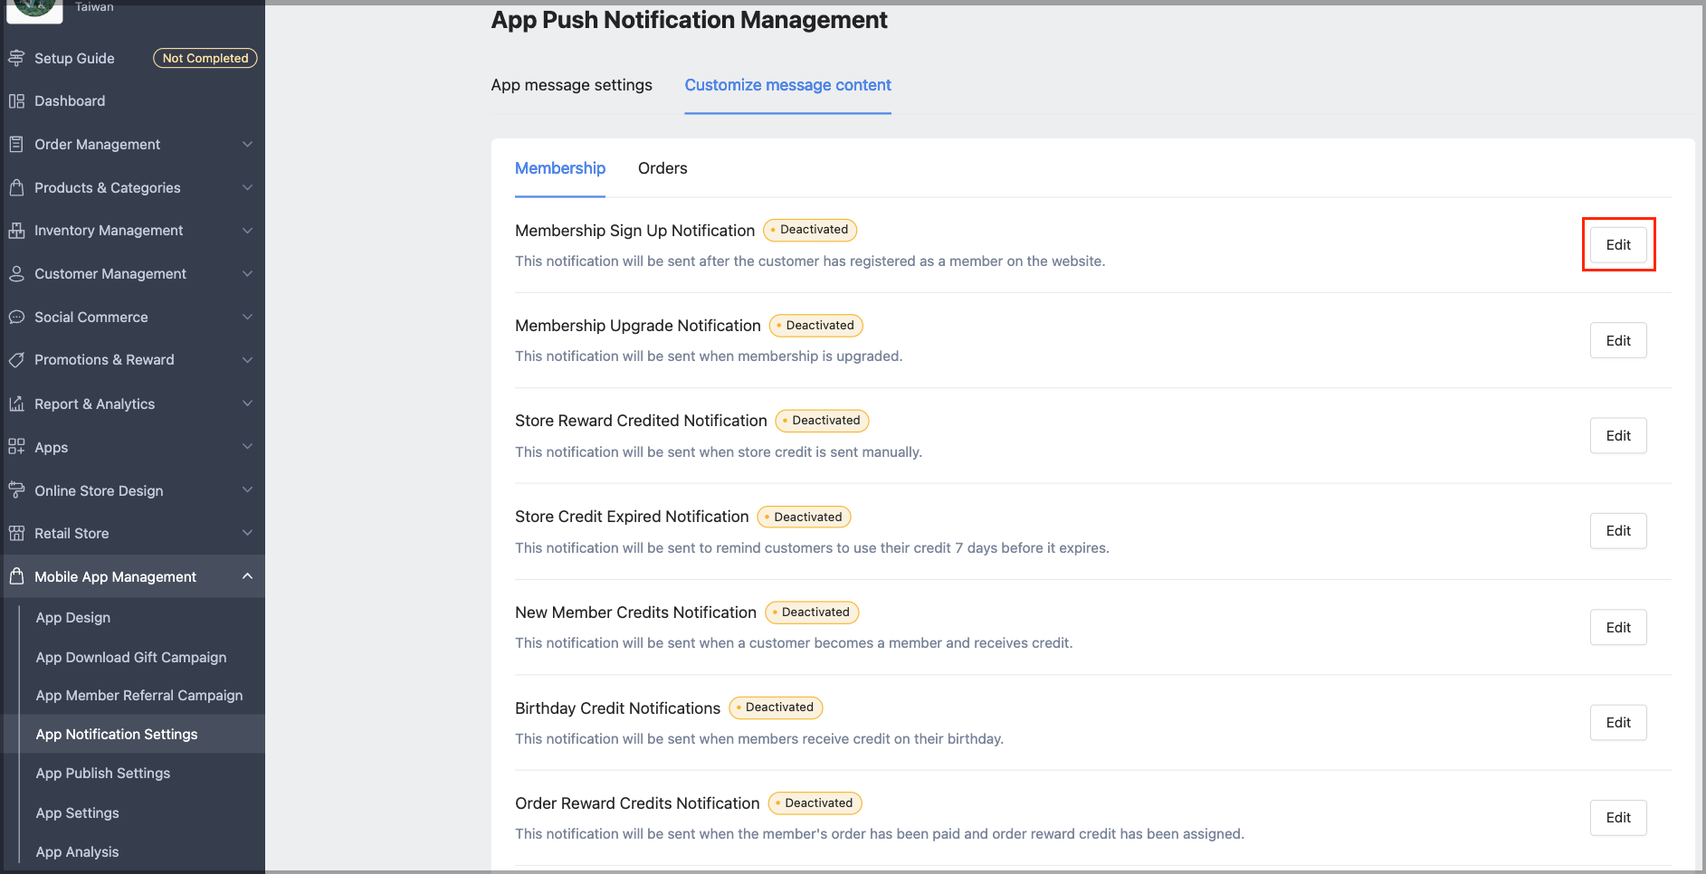Open App Download Gift Campaign item
Viewport: 1706px width, 874px height.
(131, 658)
